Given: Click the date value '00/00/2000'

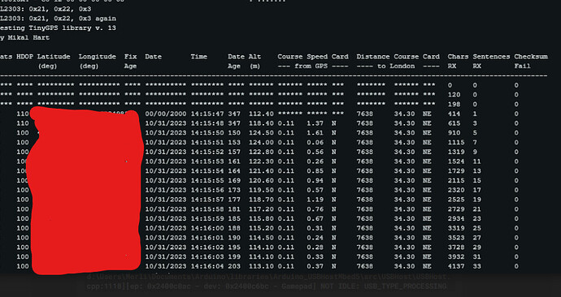Looking at the screenshot, I should click(x=166, y=114).
